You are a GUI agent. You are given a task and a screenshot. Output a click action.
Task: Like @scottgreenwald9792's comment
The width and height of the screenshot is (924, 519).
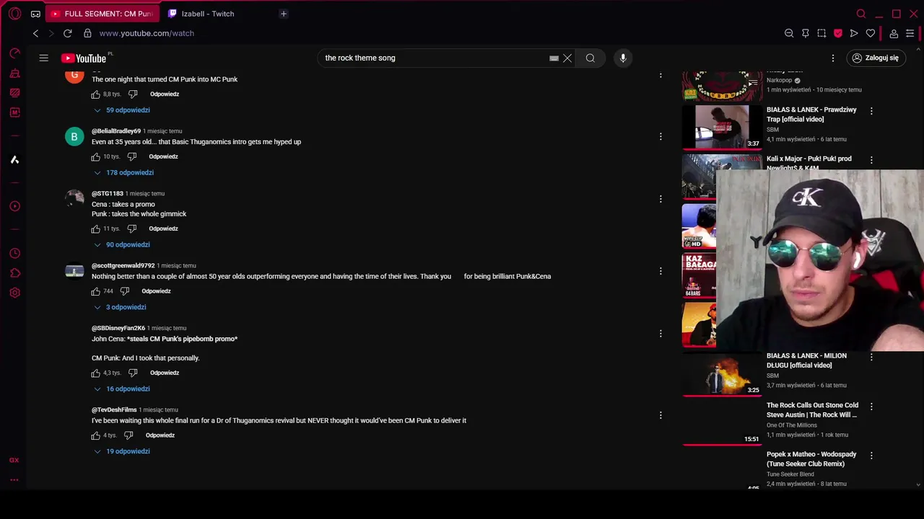pyautogui.click(x=96, y=291)
